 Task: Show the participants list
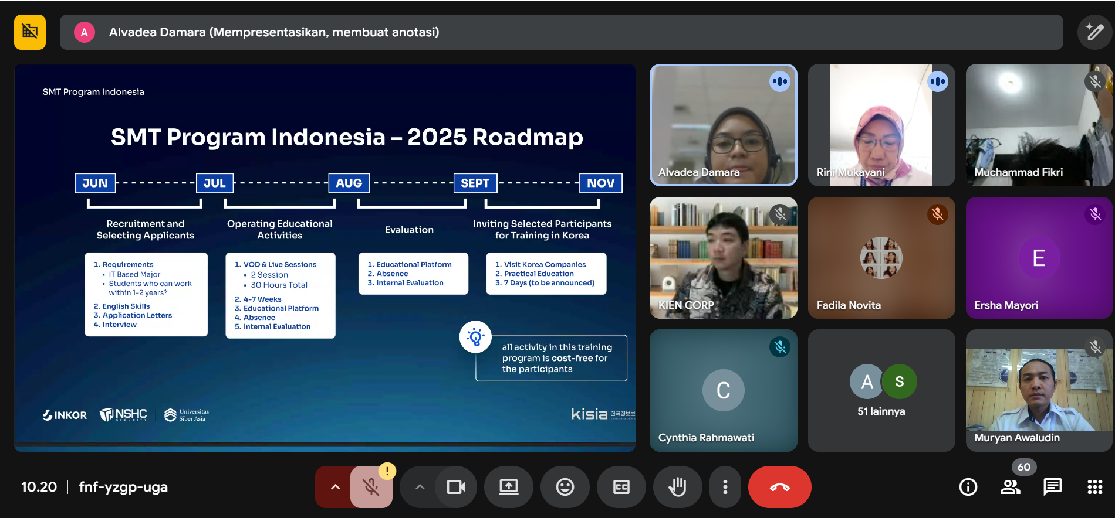[1010, 487]
